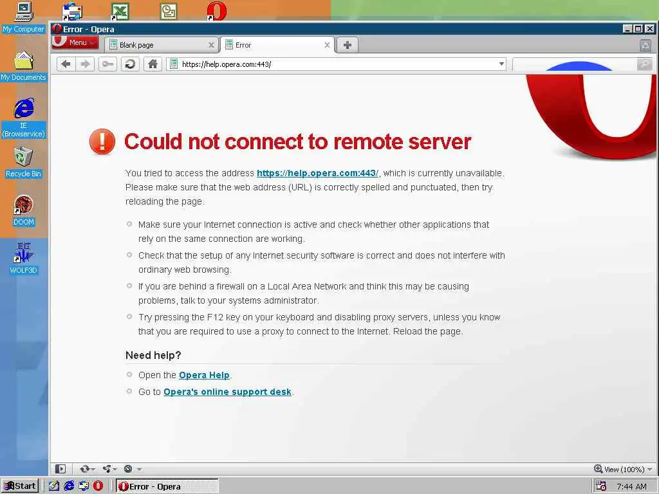Open Opera Unite icon in status bar
659x494 pixels.
click(109, 469)
